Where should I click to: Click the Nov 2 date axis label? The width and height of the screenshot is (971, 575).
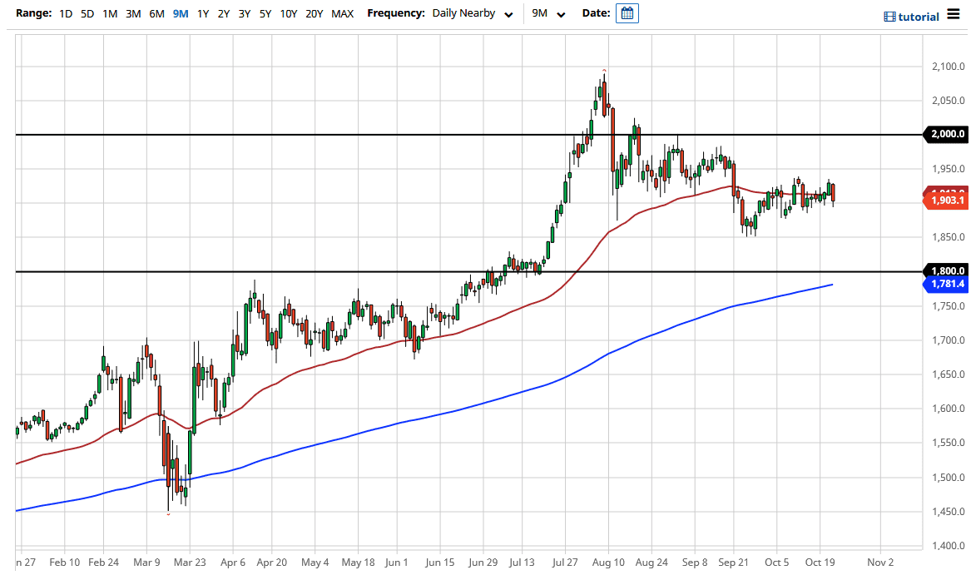tap(880, 562)
